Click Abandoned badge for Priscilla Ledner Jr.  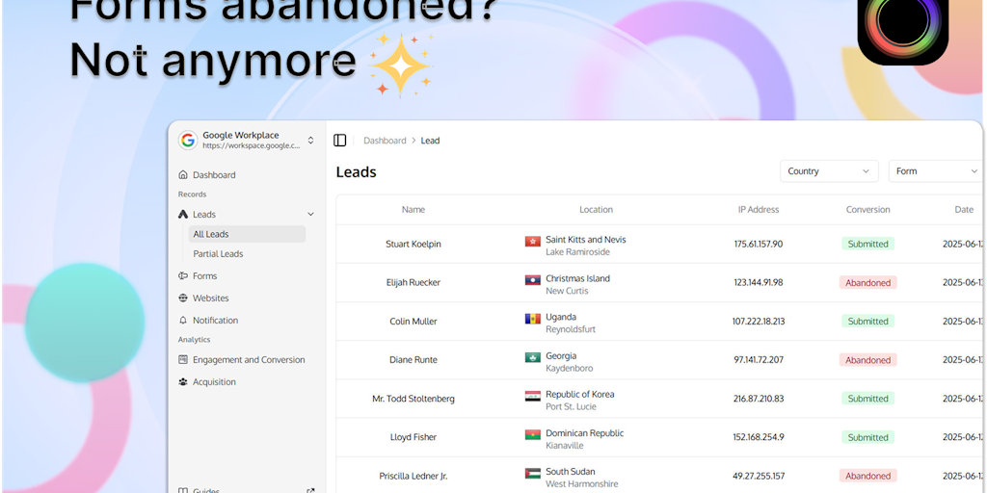point(868,476)
